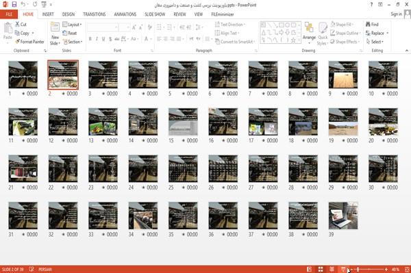Open the Arrange dropdown menu
Image resolution: width=411 pixels, height=273 pixels.
tap(309, 34)
